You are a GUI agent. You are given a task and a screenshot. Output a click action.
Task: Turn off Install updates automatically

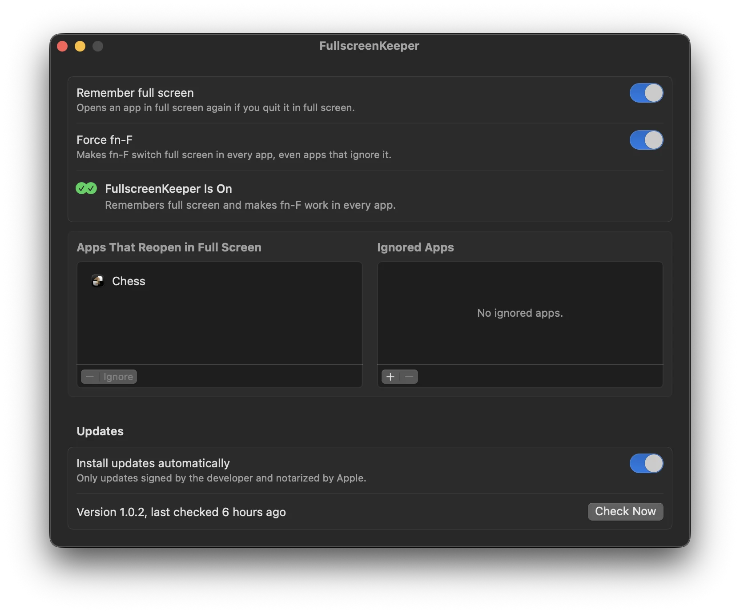pyautogui.click(x=646, y=464)
